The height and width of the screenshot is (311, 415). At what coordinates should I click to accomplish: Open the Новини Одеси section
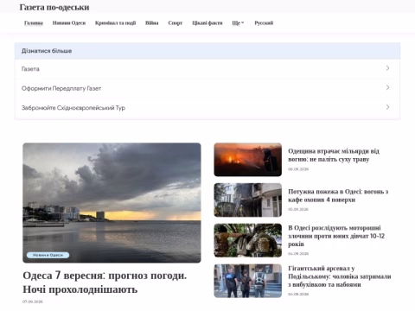point(69,23)
